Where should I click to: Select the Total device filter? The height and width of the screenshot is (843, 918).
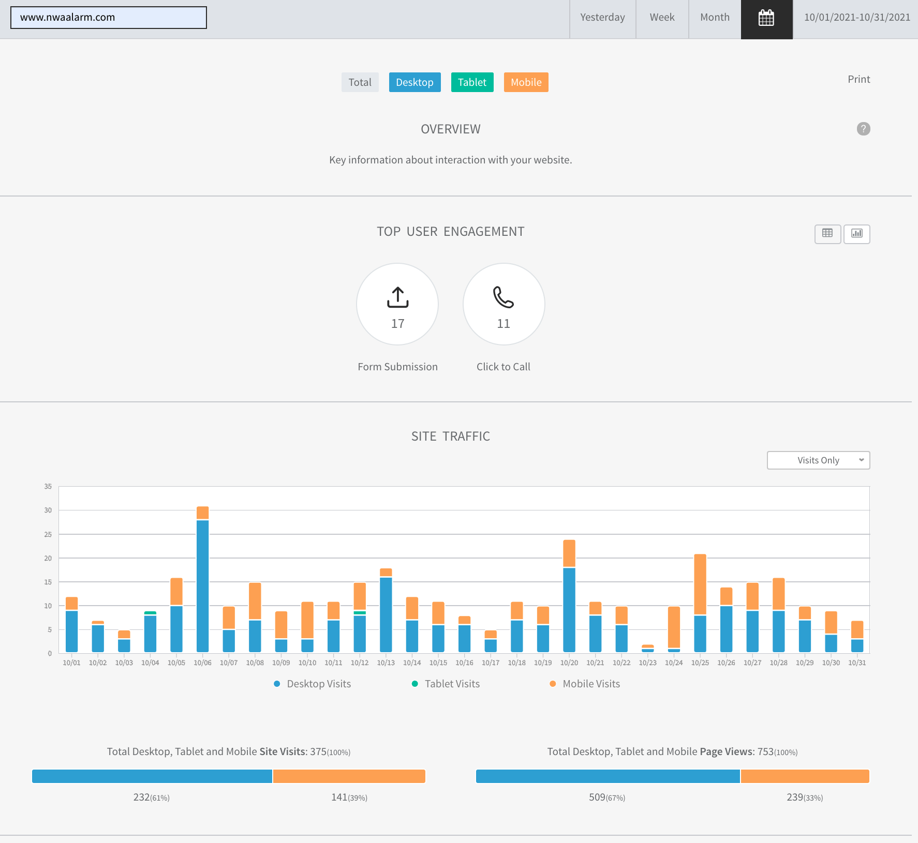coord(360,82)
